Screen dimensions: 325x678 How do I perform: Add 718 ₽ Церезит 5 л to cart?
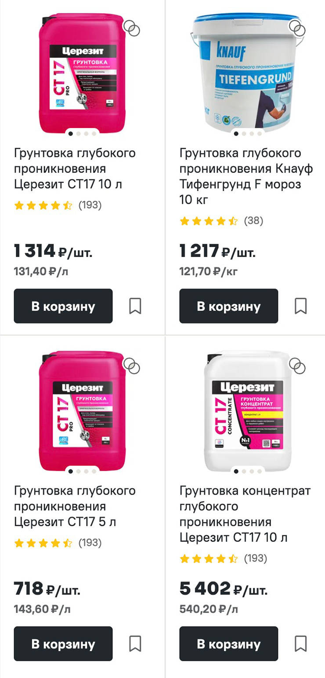click(x=63, y=644)
